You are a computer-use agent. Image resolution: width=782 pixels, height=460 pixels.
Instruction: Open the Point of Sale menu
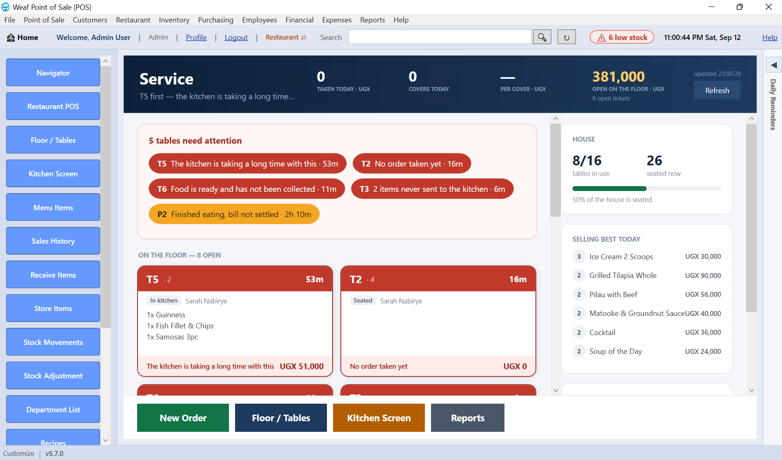point(44,20)
